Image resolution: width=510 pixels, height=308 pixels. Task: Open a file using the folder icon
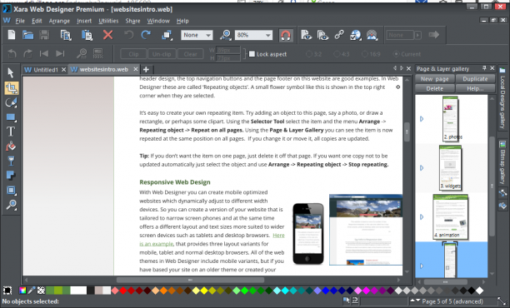pos(28,35)
